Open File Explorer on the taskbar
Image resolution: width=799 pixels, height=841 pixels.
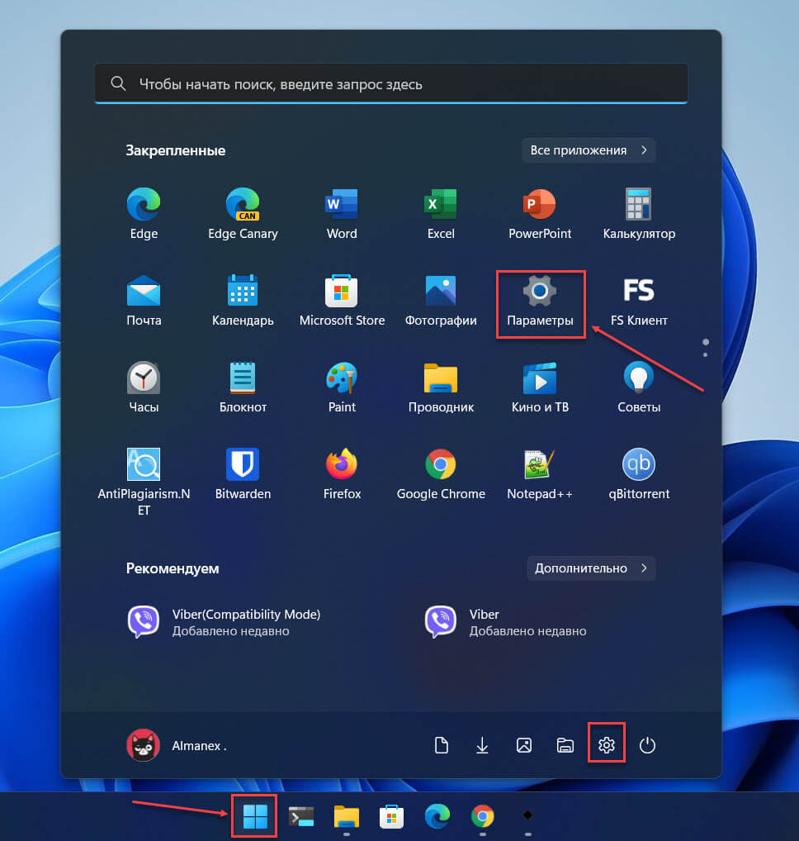click(346, 816)
